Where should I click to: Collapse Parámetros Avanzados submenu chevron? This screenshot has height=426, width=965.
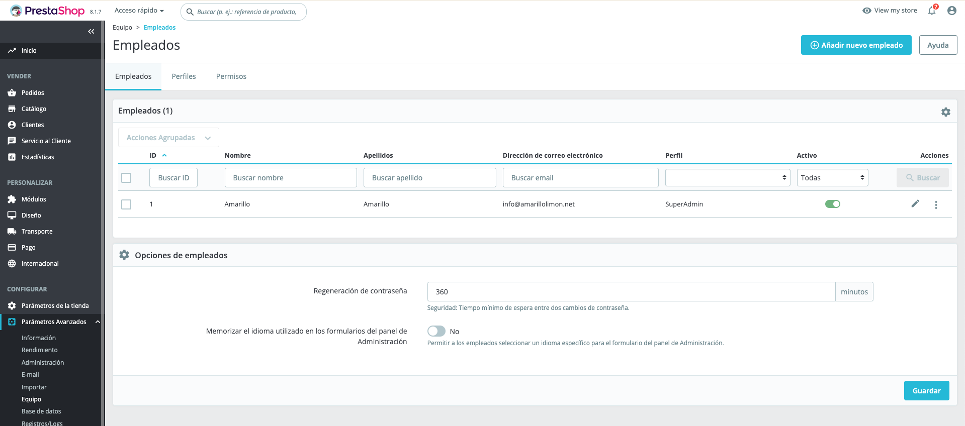[x=98, y=322]
